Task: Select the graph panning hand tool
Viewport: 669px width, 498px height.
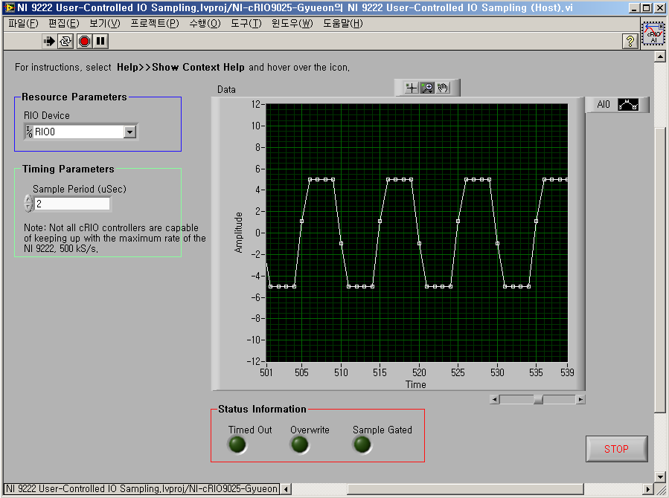Action: pos(443,88)
